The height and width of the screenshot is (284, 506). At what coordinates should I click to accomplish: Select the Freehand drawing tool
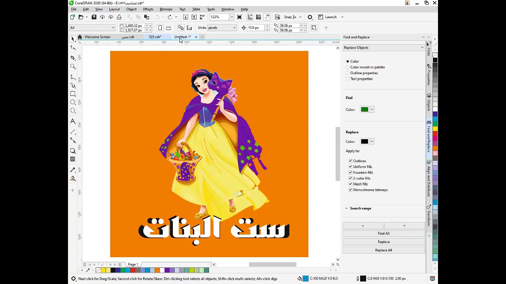[x=73, y=77]
